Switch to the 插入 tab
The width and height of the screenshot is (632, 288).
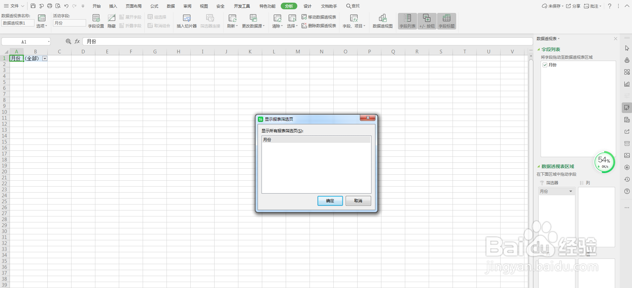pos(113,6)
